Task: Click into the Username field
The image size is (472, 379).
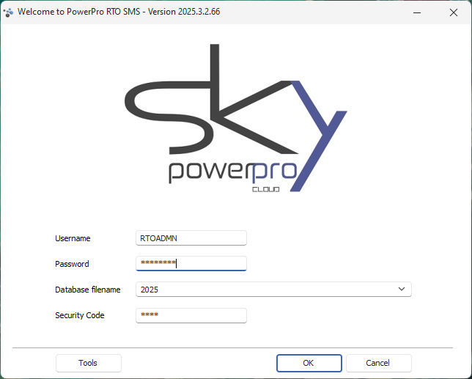Action: (191, 238)
